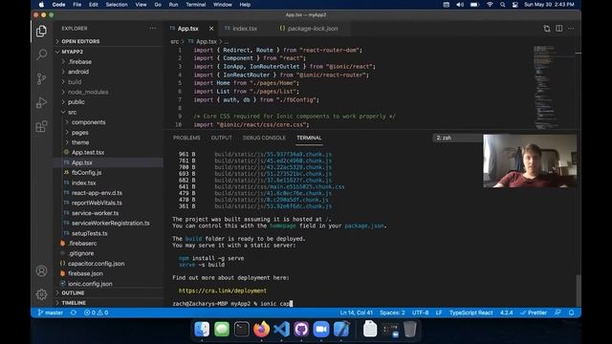Click Spotlight search in macOS menu bar
The height and width of the screenshot is (344, 612).
(503, 5)
